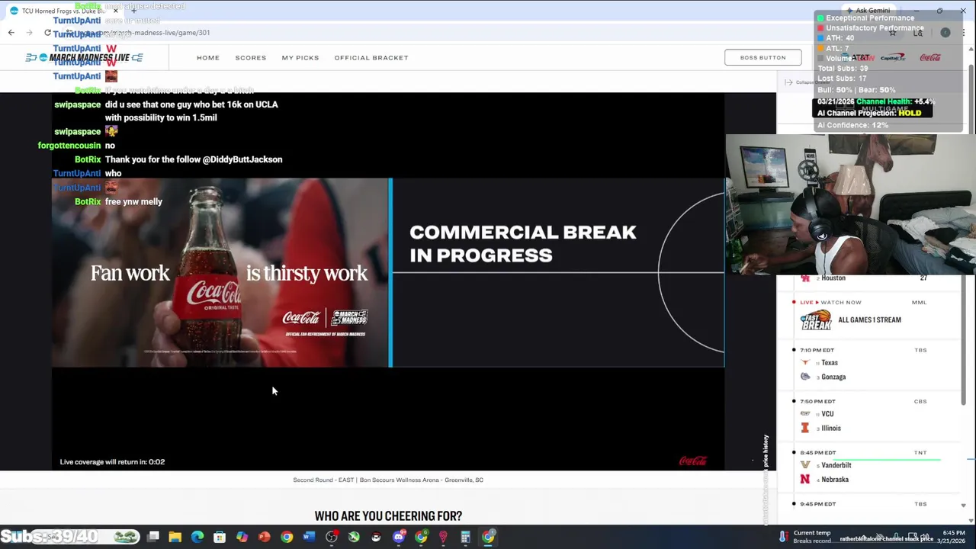Screen dimensions: 976x549
Task: Click the WHO ARE YOU CHEERING FOR heading
Action: (388, 516)
